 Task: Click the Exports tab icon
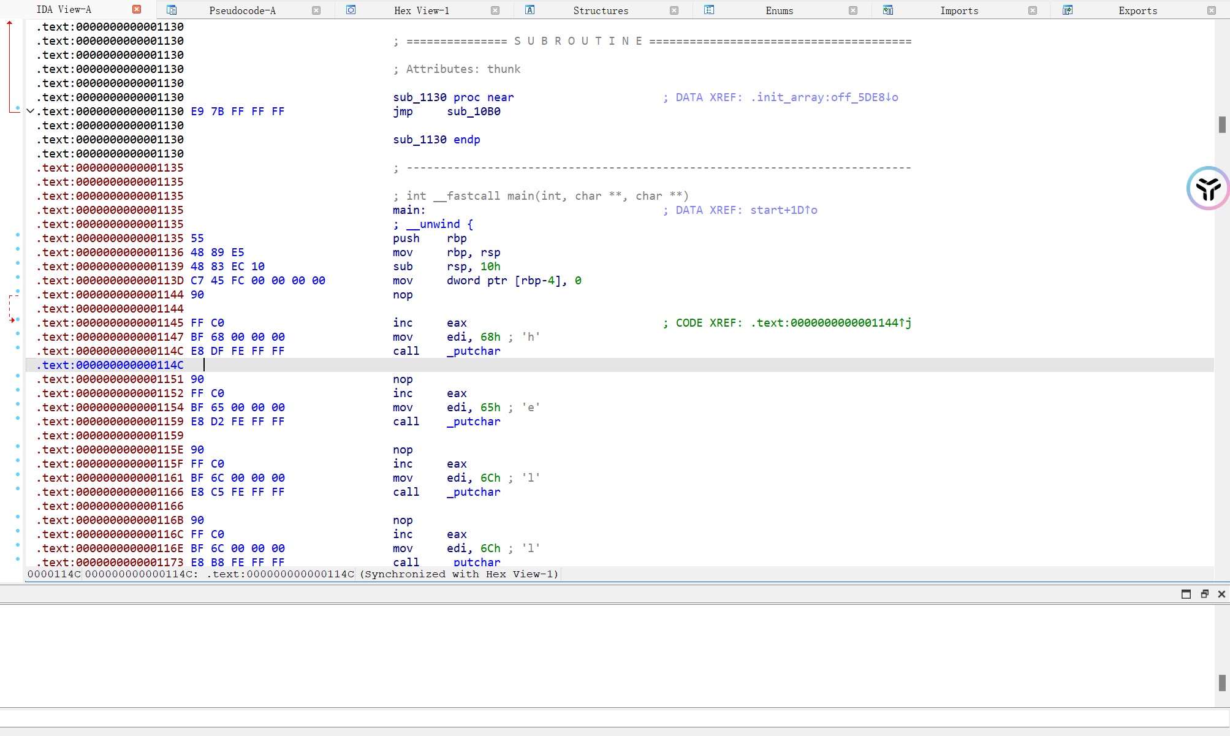pos(1068,10)
